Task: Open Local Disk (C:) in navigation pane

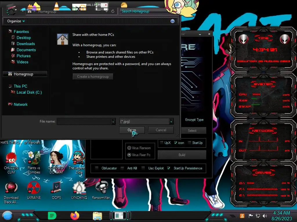Action: click(29, 92)
